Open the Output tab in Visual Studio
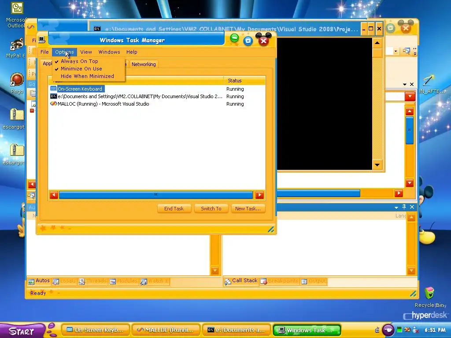 point(314,281)
